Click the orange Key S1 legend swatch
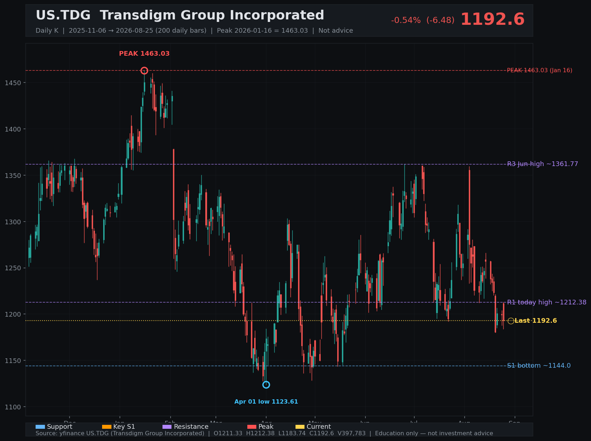This screenshot has height=441, width=591. click(107, 427)
